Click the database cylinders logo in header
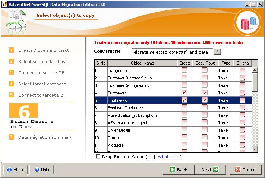 click(x=248, y=22)
